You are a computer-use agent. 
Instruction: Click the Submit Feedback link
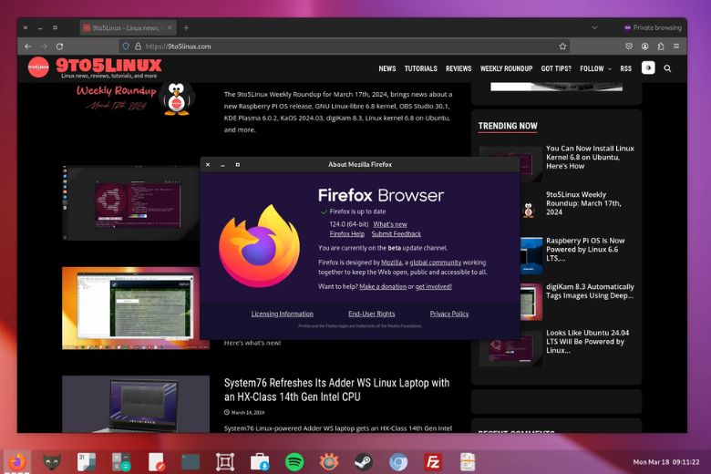click(x=397, y=233)
